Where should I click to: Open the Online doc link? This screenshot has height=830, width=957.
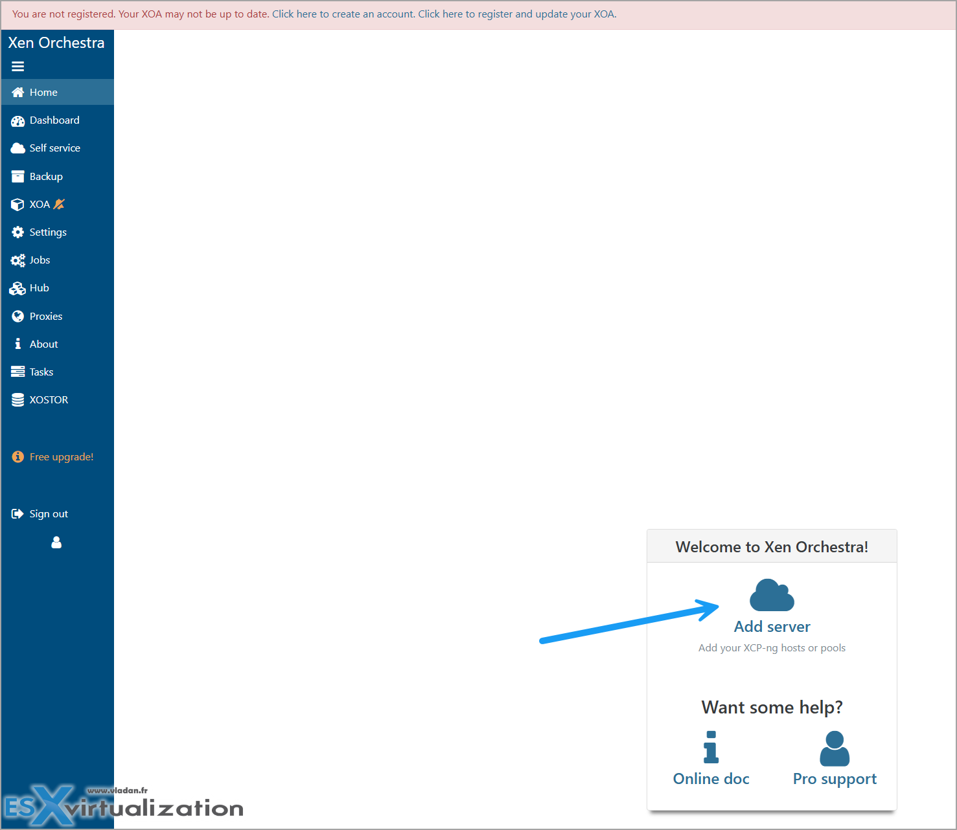click(x=711, y=779)
